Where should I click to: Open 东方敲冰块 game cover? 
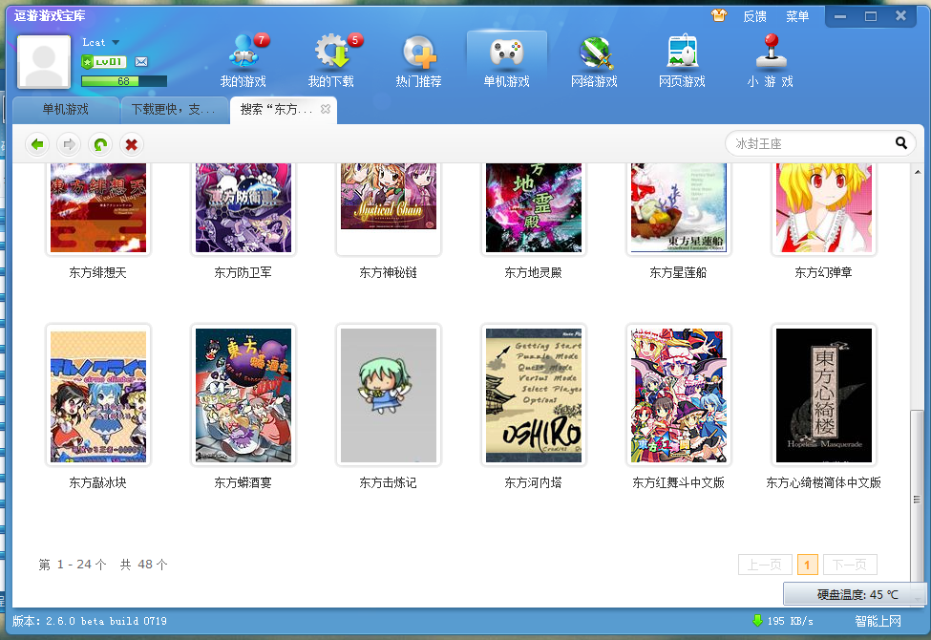(x=98, y=395)
